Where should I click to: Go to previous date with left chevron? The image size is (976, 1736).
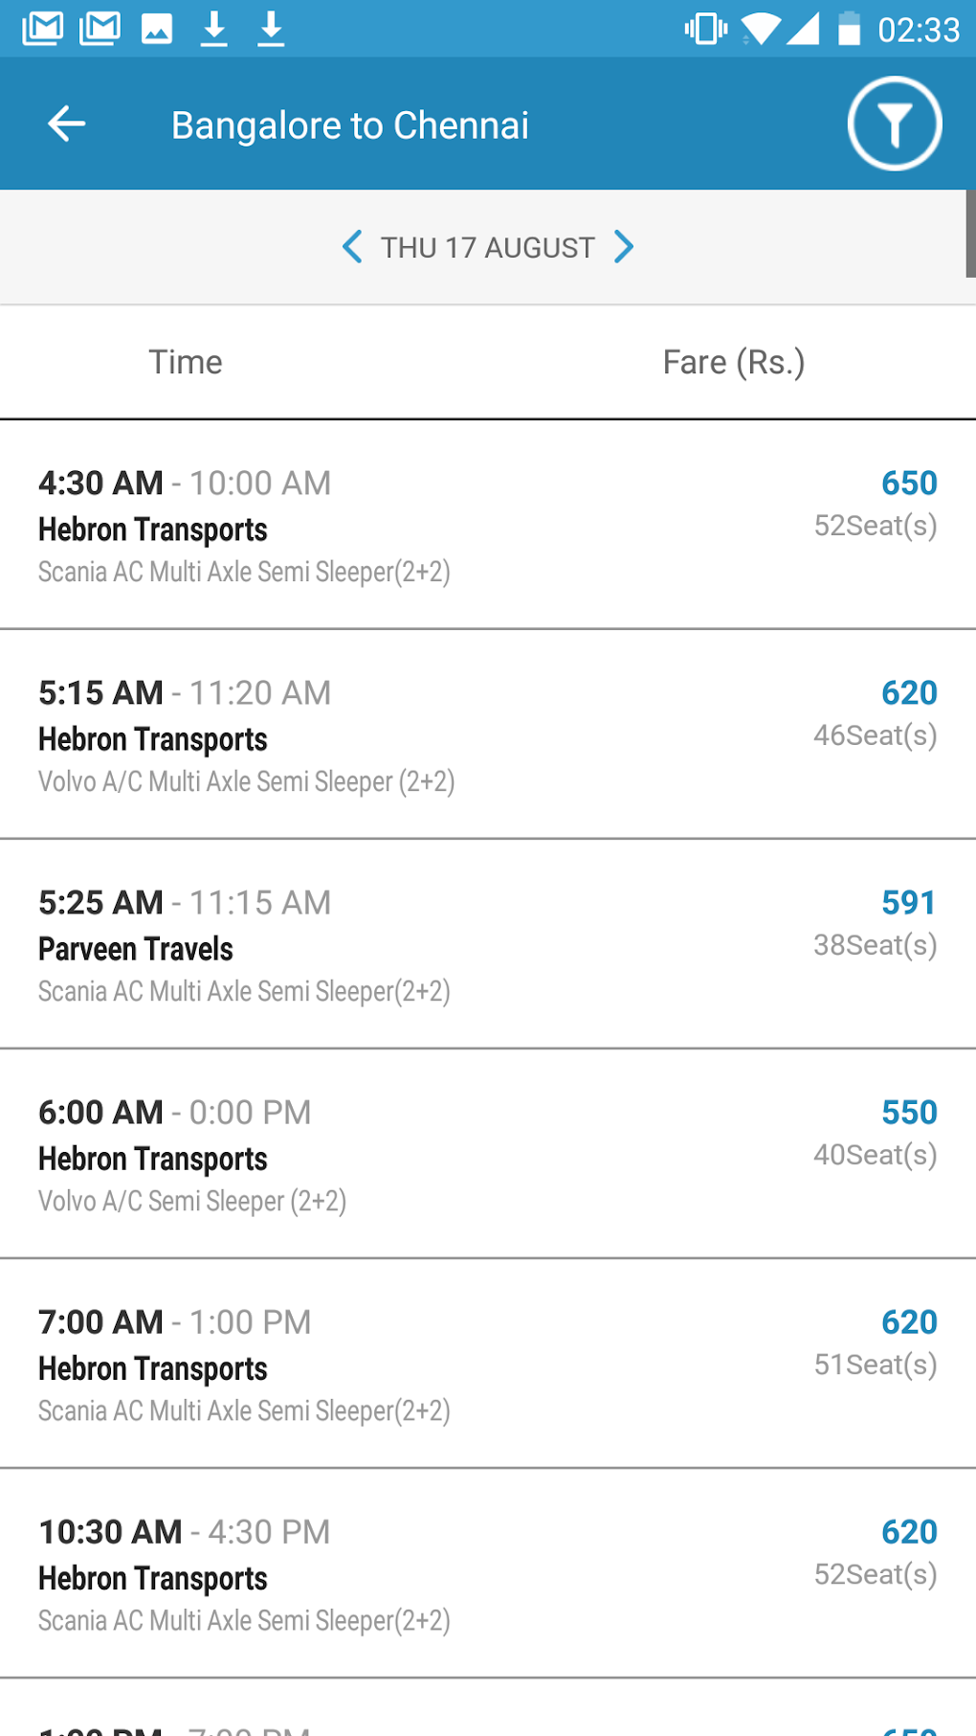352,247
